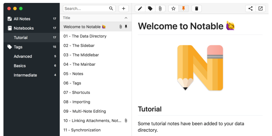The width and height of the screenshot is (272, 136).
Task: Click the share icon
Action: click(250, 8)
